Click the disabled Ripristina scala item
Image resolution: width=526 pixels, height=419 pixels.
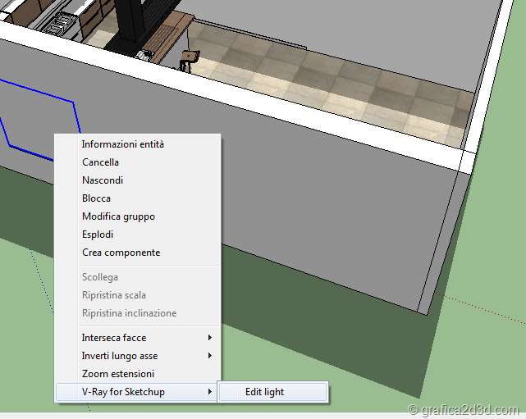(x=113, y=295)
